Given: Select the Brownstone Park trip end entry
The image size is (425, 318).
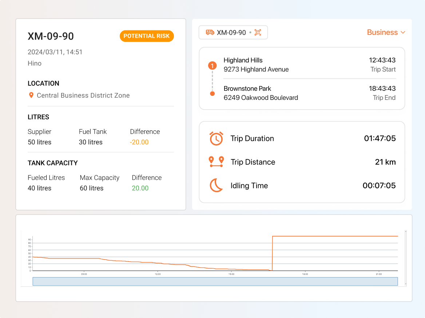Looking at the screenshot, I should coord(261,93).
